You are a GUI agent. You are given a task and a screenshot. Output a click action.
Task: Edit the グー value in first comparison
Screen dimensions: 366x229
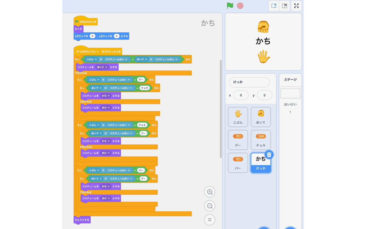141,80
